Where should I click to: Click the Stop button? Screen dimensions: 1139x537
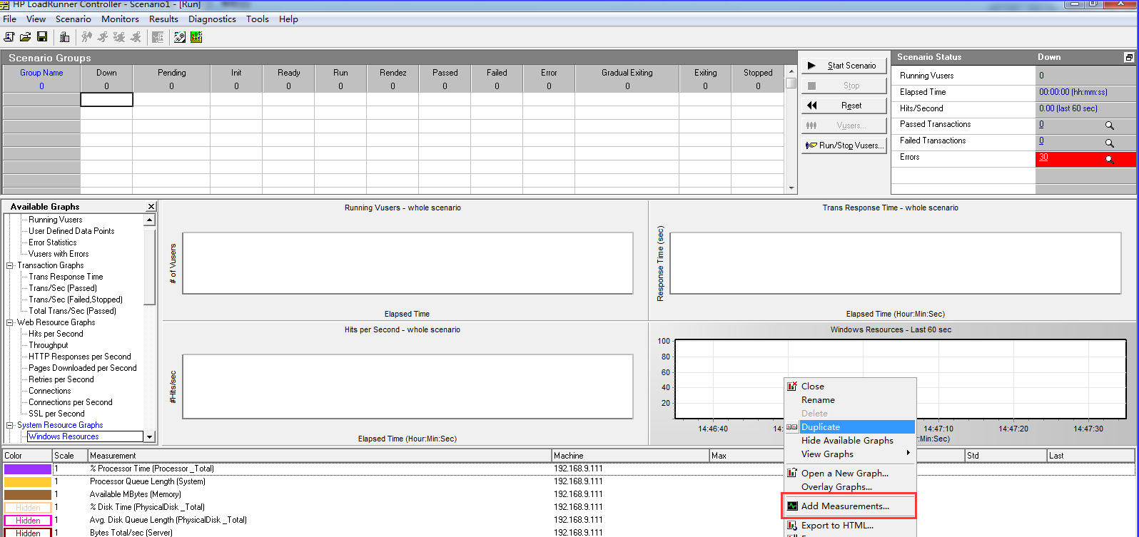[x=844, y=86]
